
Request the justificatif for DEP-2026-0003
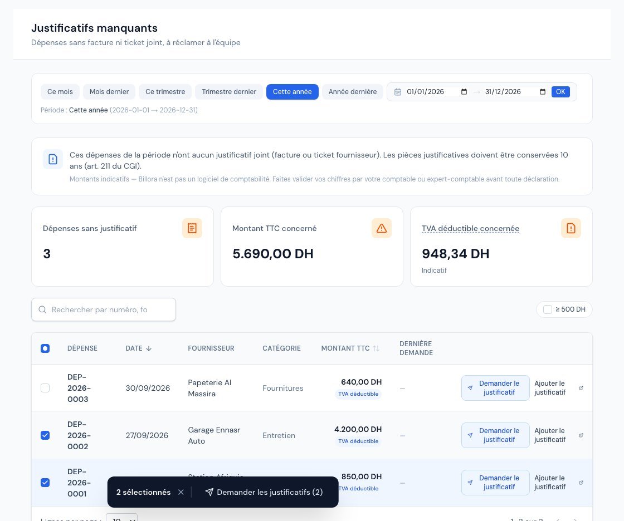495,388
